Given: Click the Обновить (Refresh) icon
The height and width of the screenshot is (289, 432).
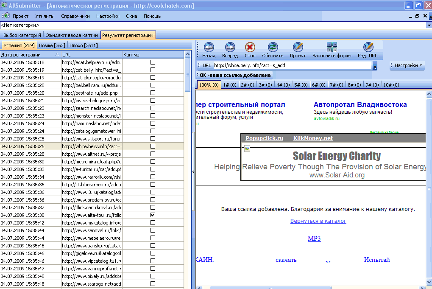Looking at the screenshot, I should [272, 47].
